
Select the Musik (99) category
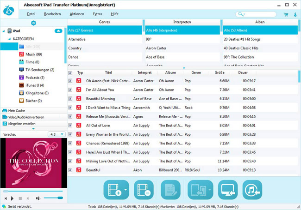34,54
